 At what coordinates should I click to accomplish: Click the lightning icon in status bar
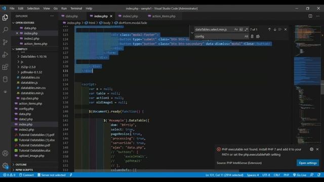click(x=71, y=175)
